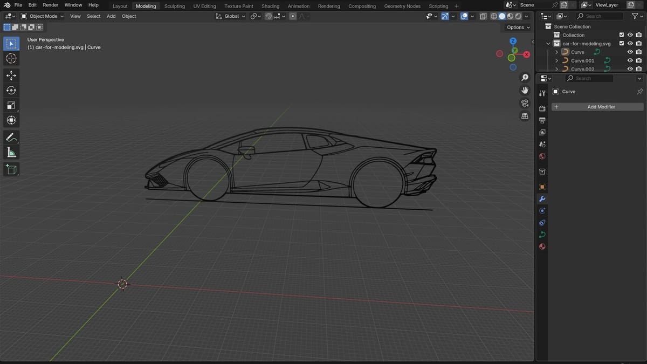Click the Toggle camera view icon

525,103
